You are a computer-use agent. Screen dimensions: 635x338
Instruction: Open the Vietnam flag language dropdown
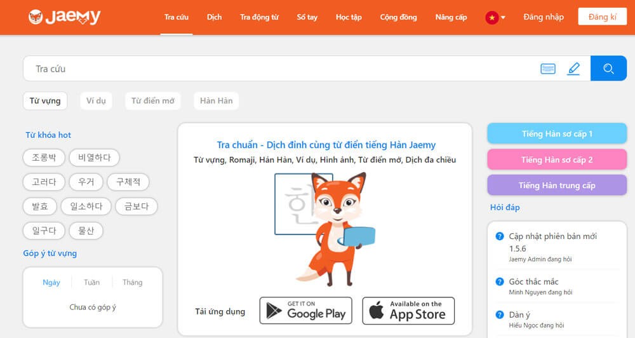(495, 17)
